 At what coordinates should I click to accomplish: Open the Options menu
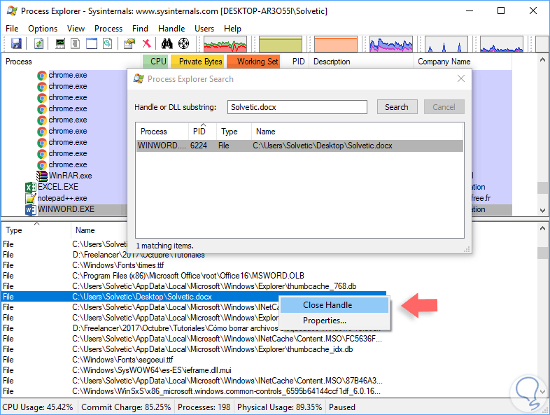(x=43, y=29)
